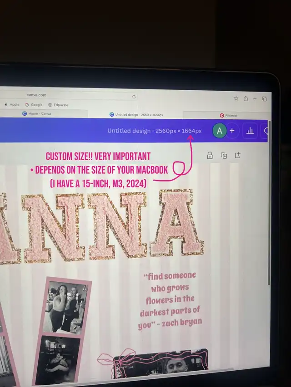Duplicate the page with the copy icon
This screenshot has width=291, height=387.
point(224,156)
